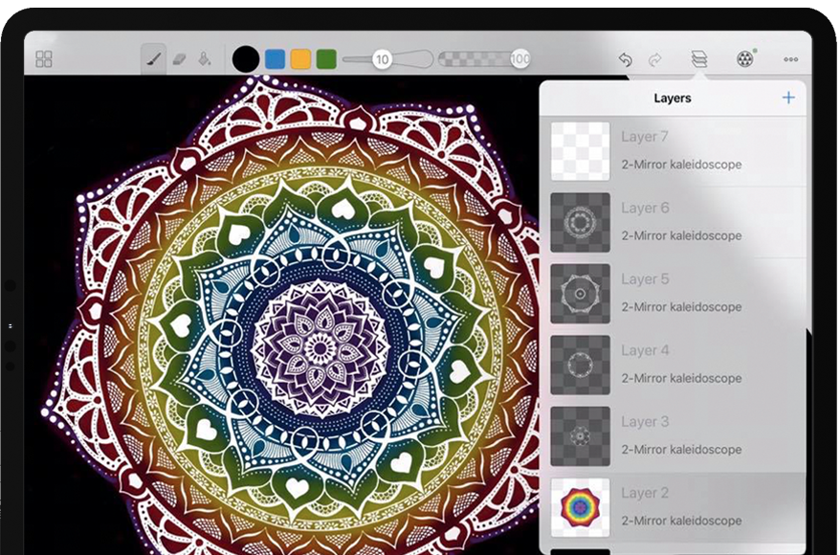
Task: Adjust the opacity slider at 100
Action: (x=520, y=59)
